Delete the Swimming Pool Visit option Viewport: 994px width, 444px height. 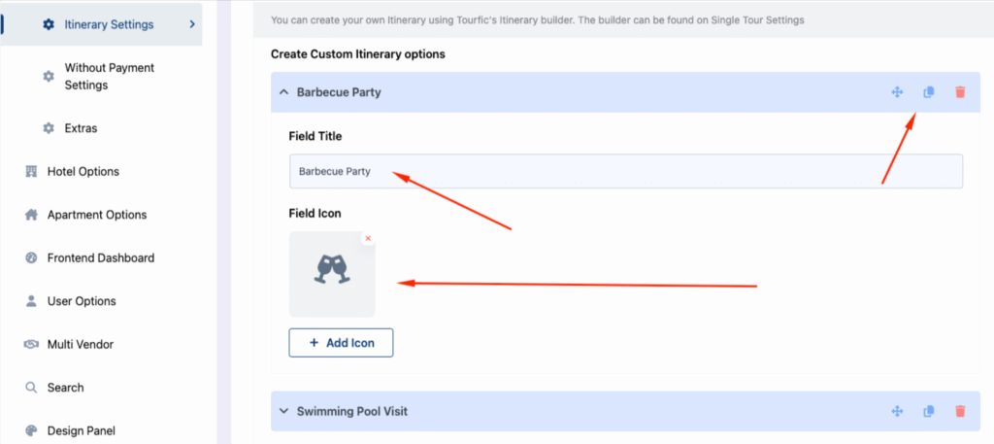[960, 412]
